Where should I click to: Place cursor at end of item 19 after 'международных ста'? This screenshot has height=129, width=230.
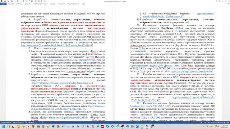coord(188,22)
